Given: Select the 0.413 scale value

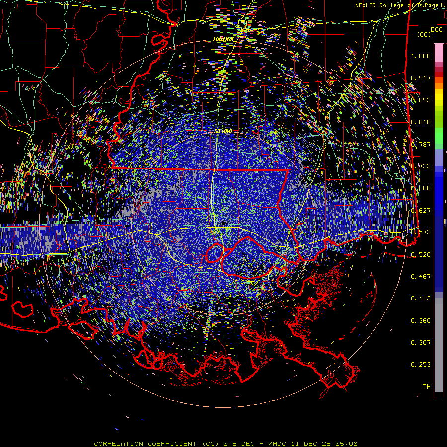Looking at the screenshot, I should (421, 298).
